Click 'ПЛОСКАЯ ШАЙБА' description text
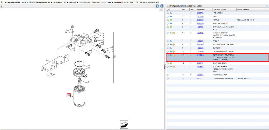269x130 pixels. [220, 75]
